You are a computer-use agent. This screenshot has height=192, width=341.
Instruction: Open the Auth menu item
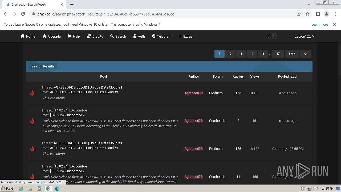click(139, 36)
